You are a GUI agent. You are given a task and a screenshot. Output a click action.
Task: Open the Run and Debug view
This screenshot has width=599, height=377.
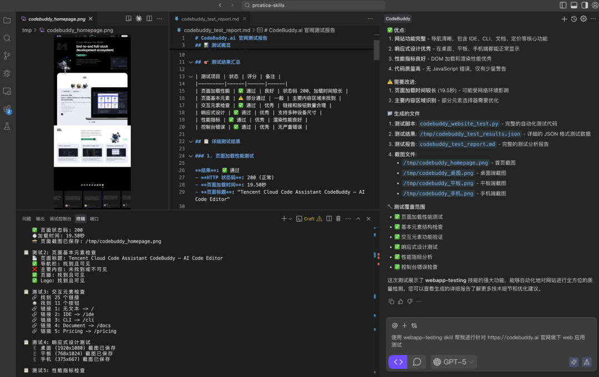click(7, 73)
